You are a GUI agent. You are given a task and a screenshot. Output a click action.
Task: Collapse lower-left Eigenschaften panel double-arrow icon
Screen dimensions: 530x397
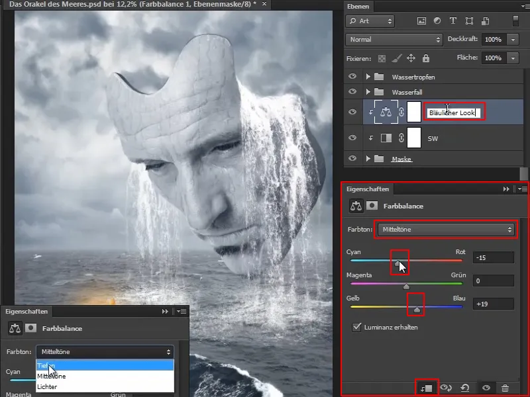click(x=165, y=311)
